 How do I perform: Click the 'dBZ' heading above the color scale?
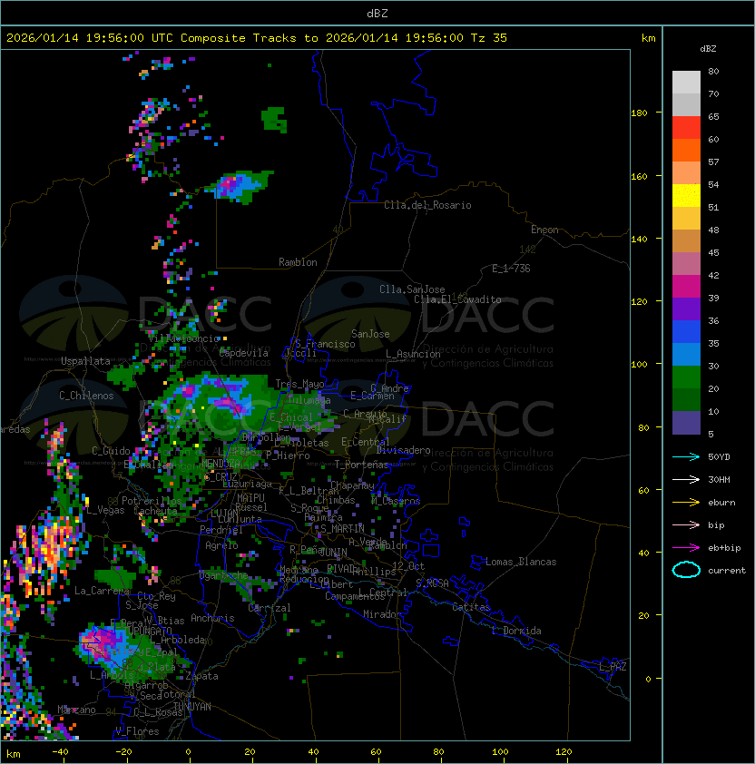pyautogui.click(x=708, y=49)
